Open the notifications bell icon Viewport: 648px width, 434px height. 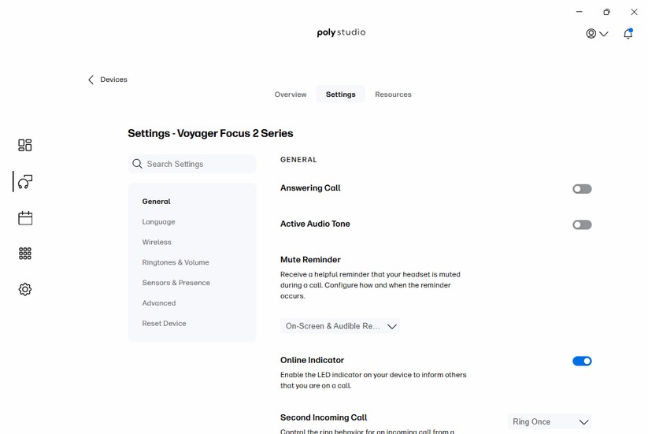628,34
